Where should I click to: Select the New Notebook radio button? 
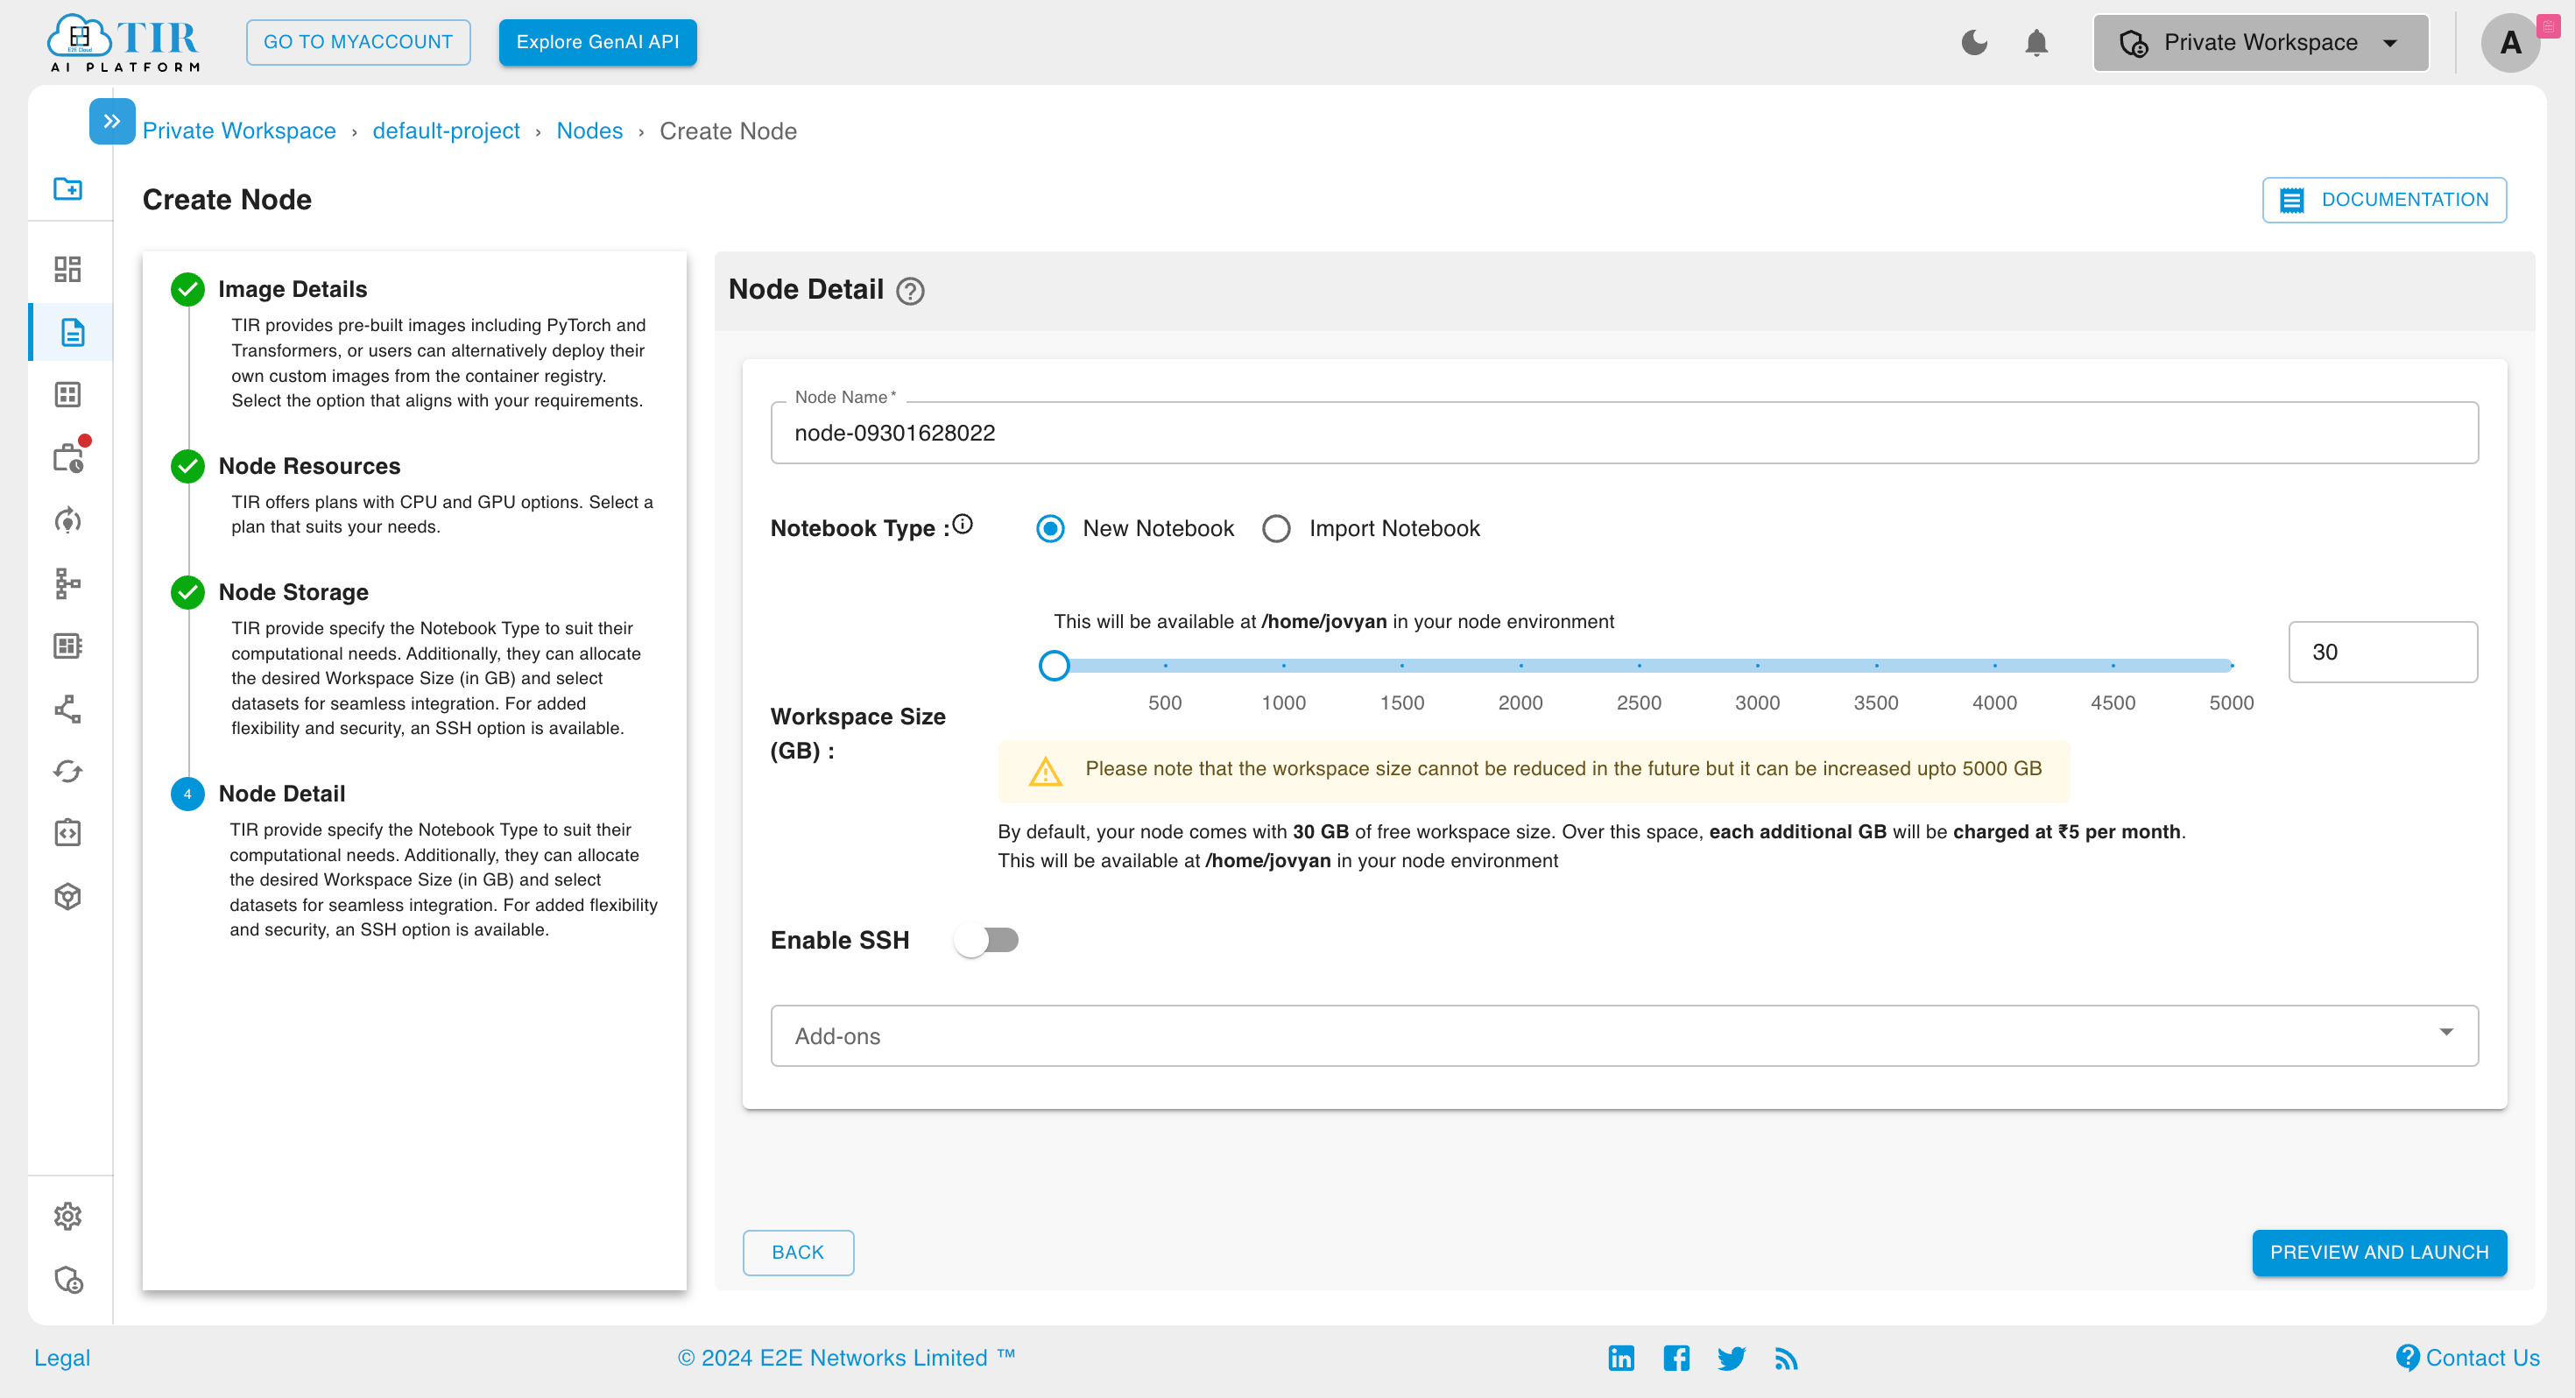pos(1051,528)
